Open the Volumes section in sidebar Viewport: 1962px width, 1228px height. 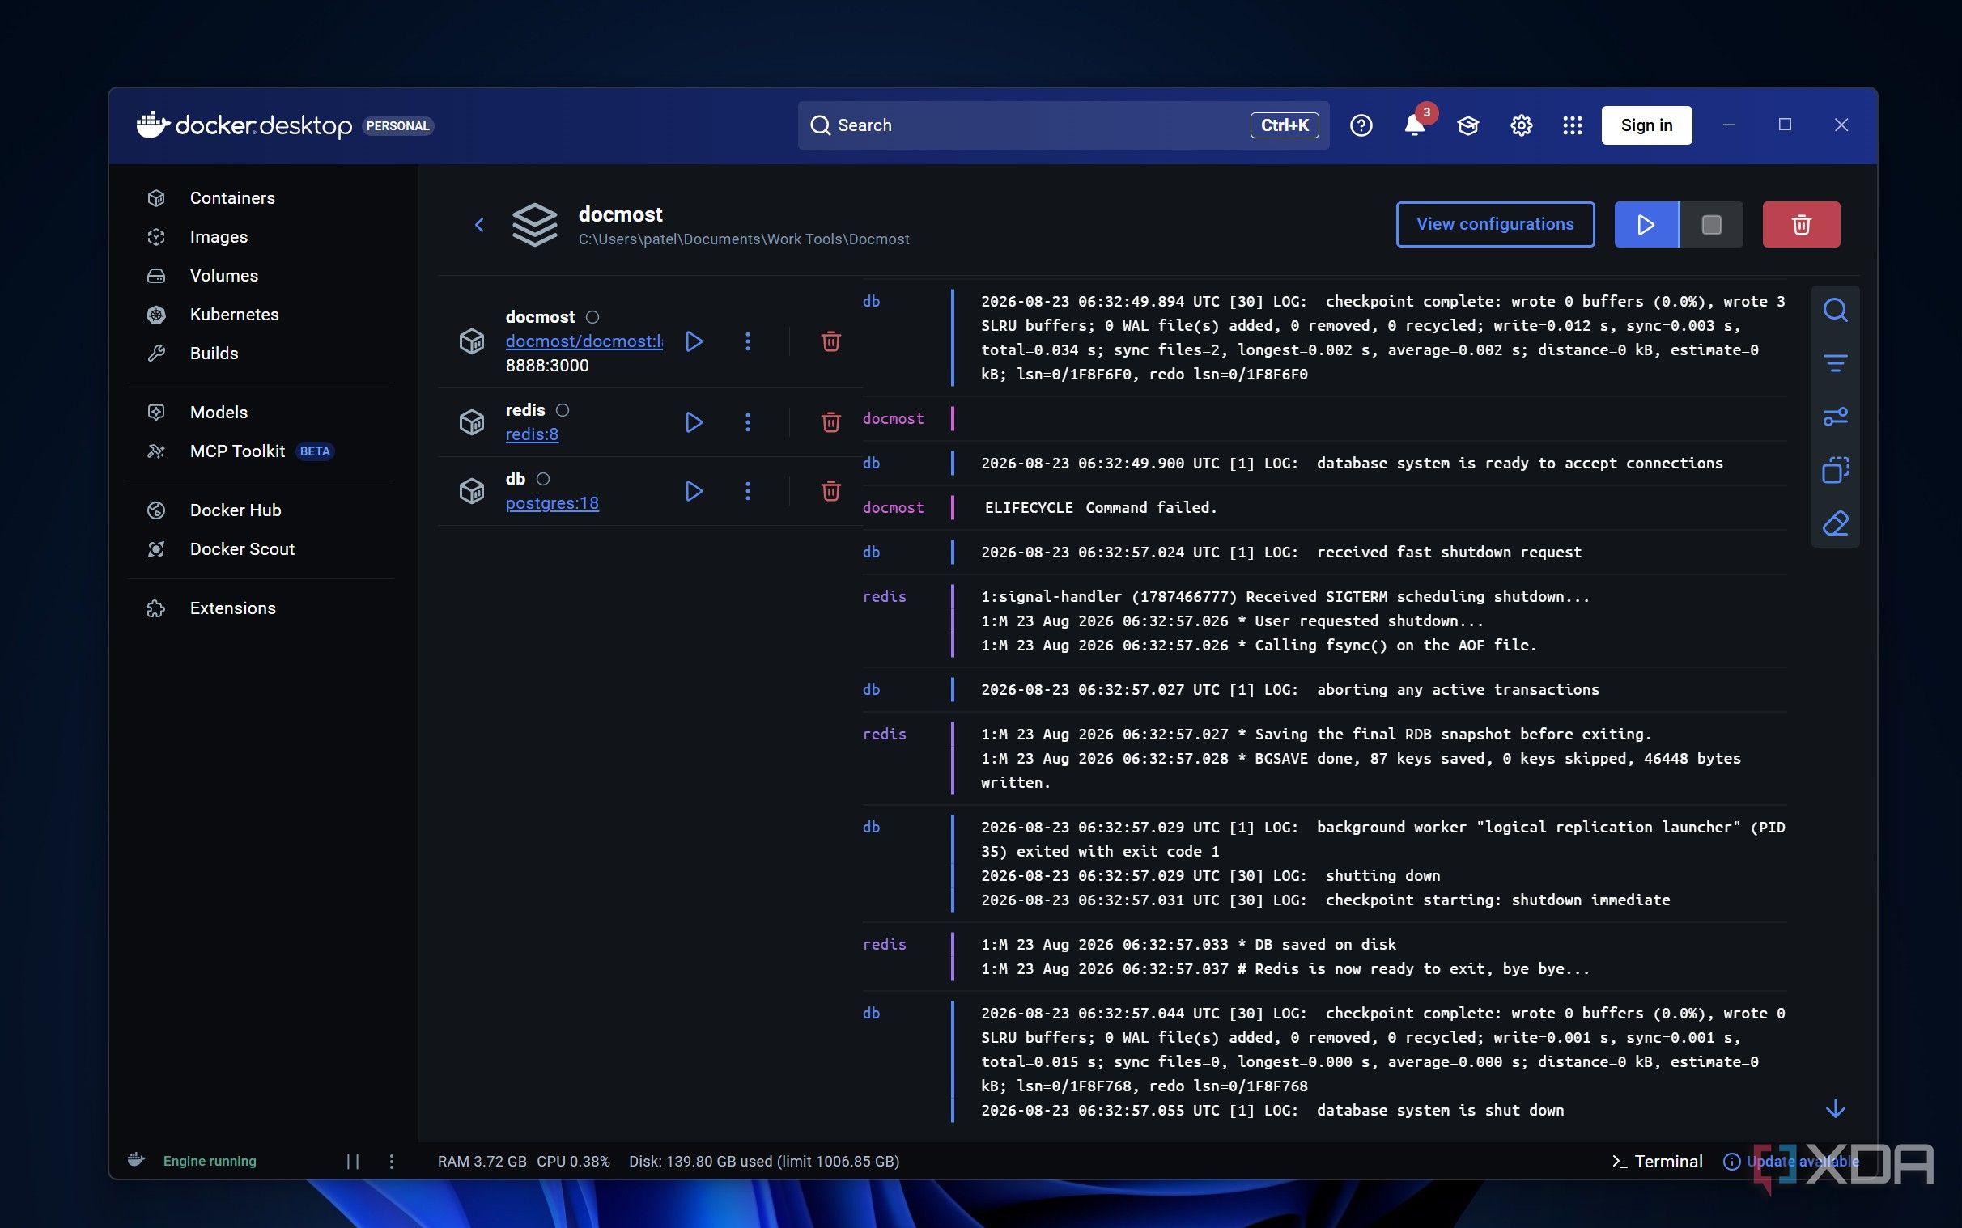click(223, 276)
